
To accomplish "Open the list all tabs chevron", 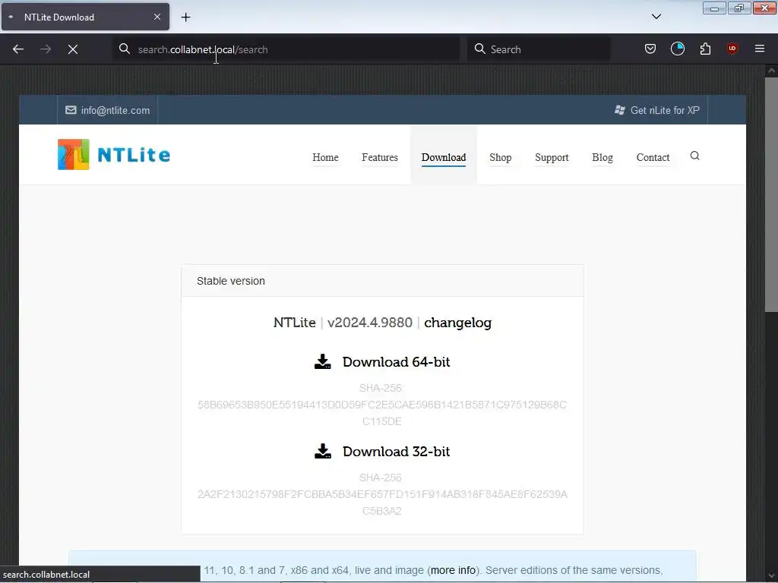I will pyautogui.click(x=656, y=17).
